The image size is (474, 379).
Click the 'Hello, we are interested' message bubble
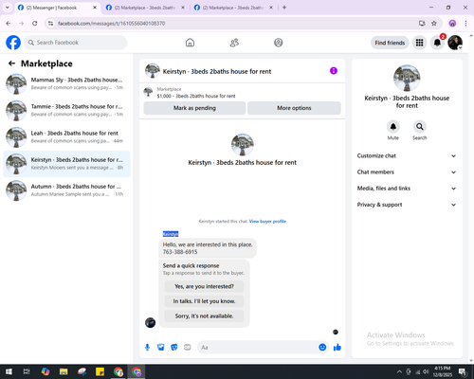[x=208, y=248]
